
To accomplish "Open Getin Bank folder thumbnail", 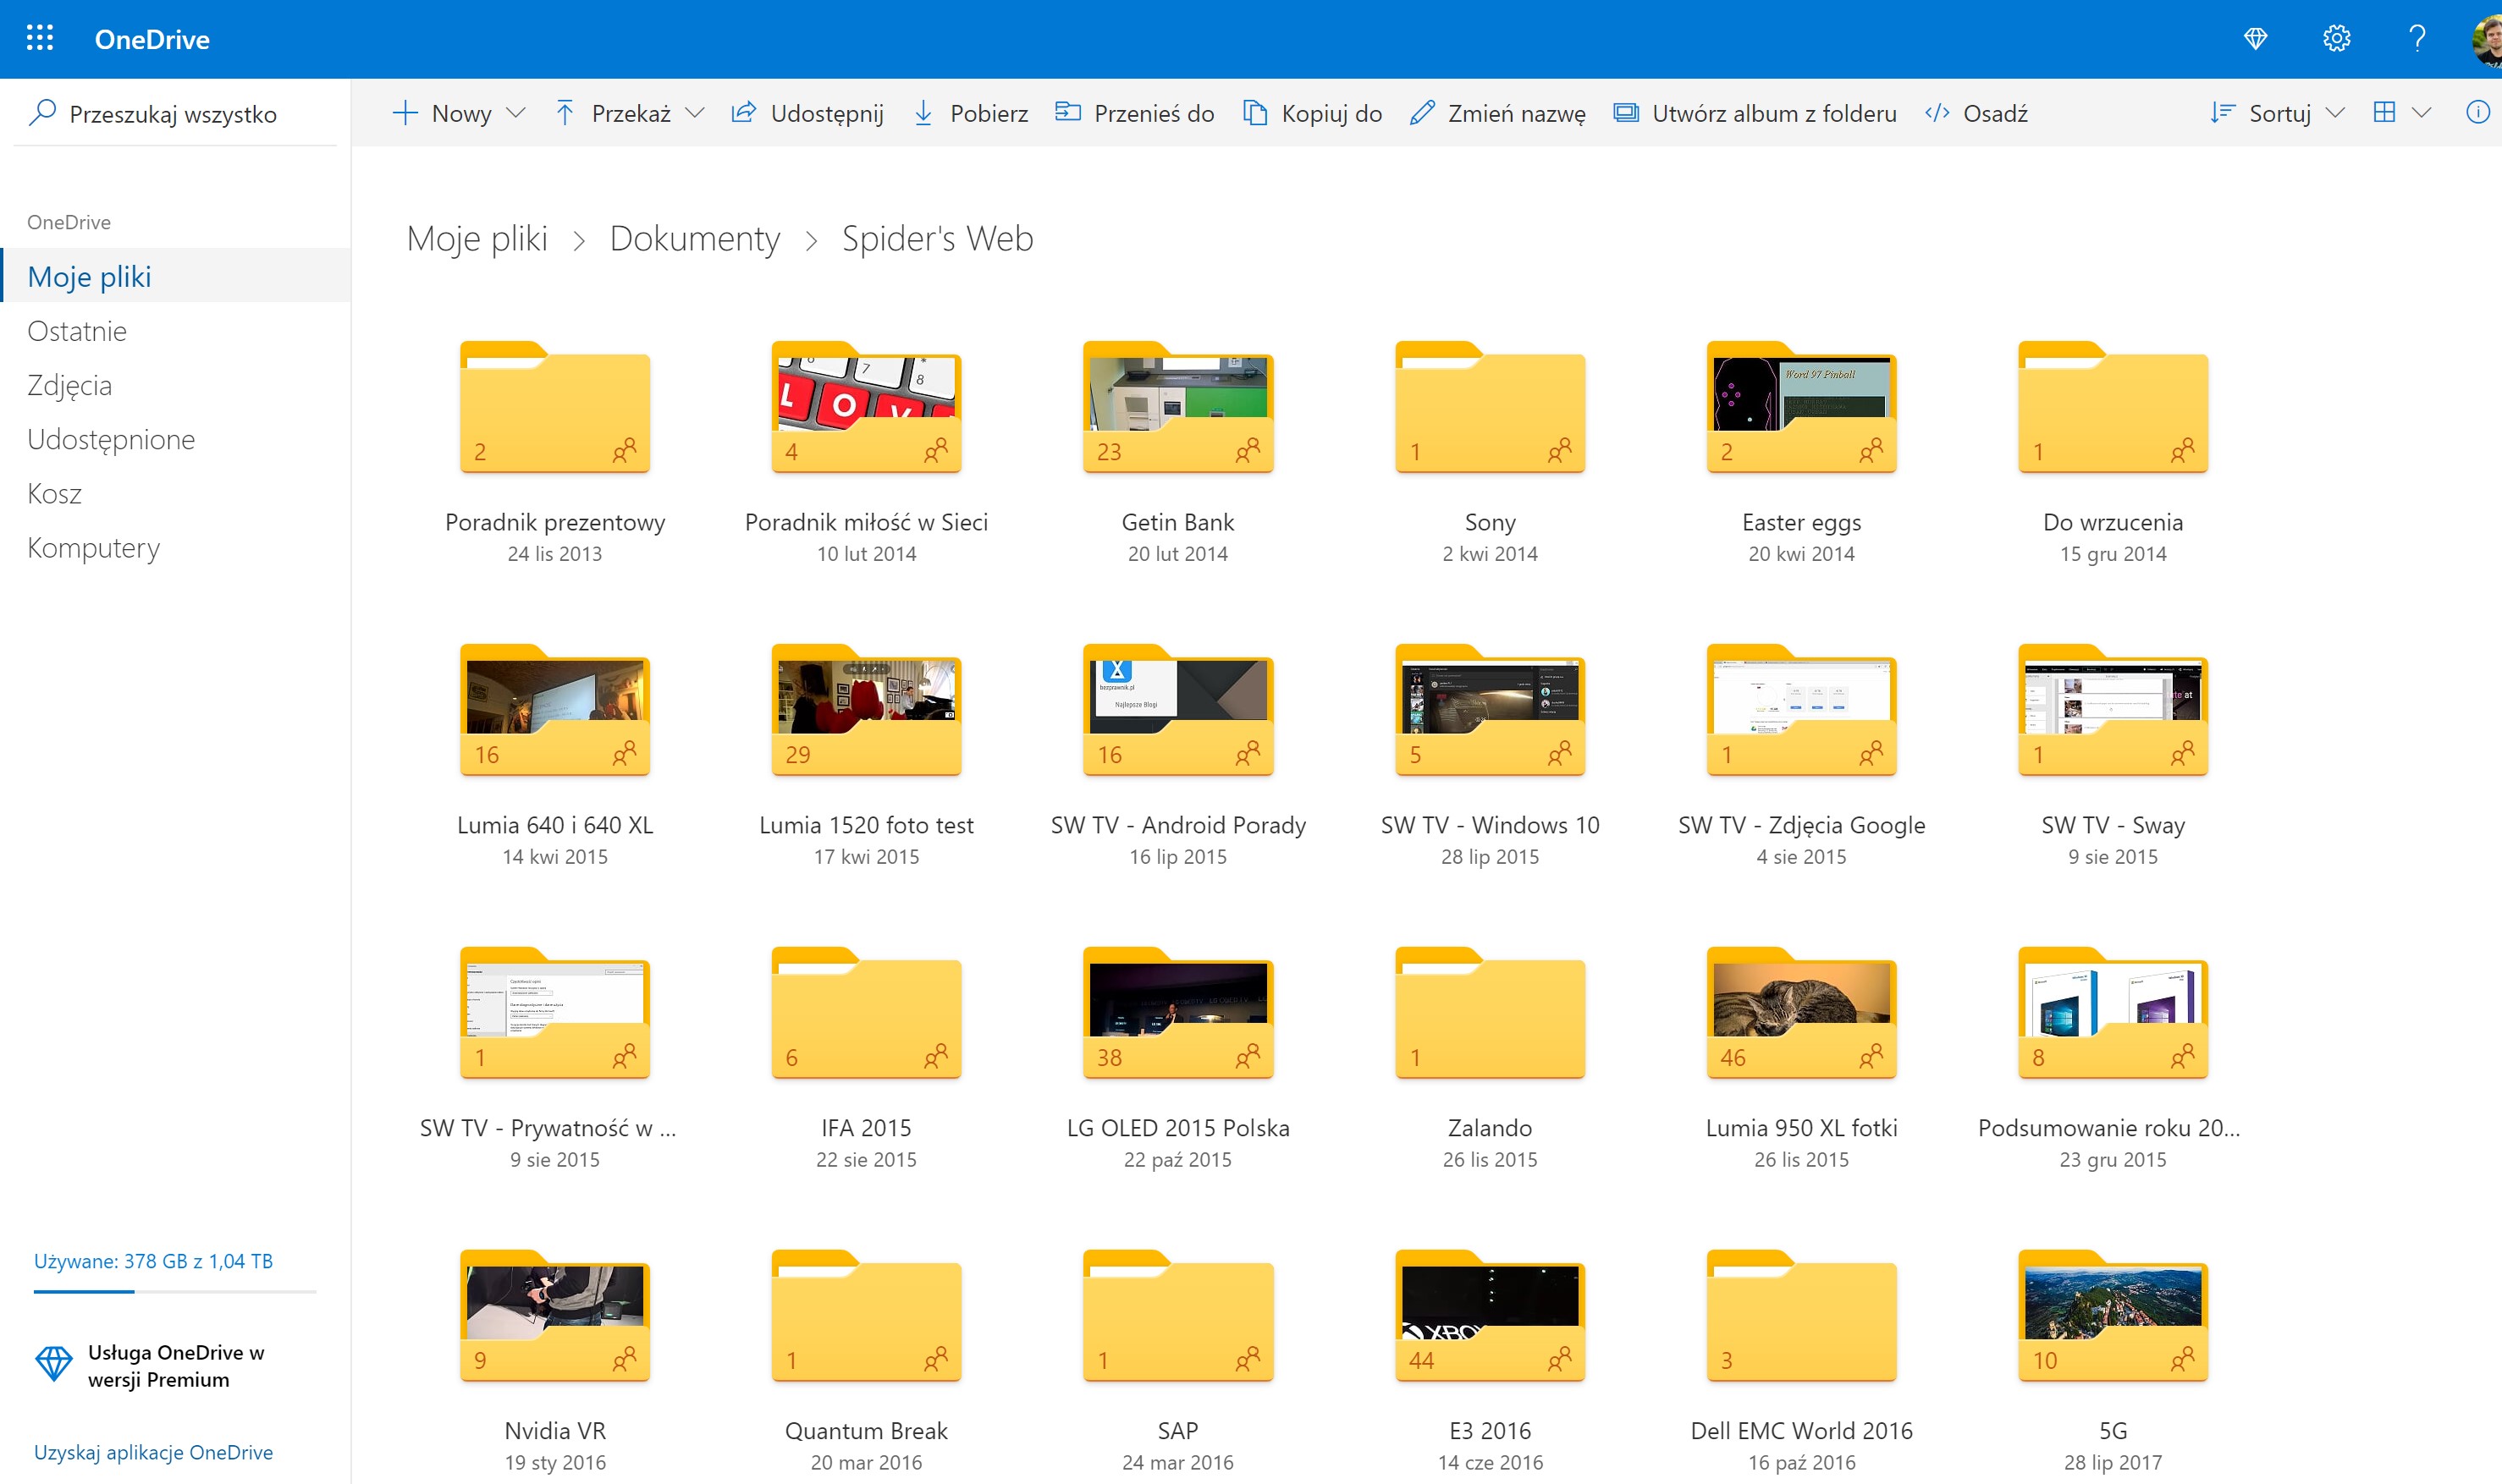I will click(1177, 408).
